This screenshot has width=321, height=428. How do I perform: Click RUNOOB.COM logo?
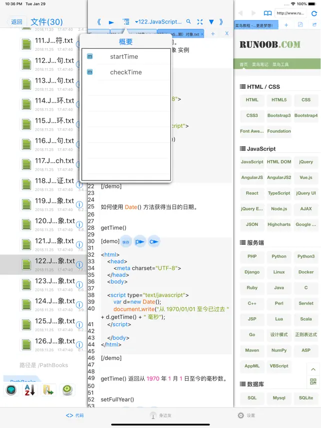[x=270, y=44]
